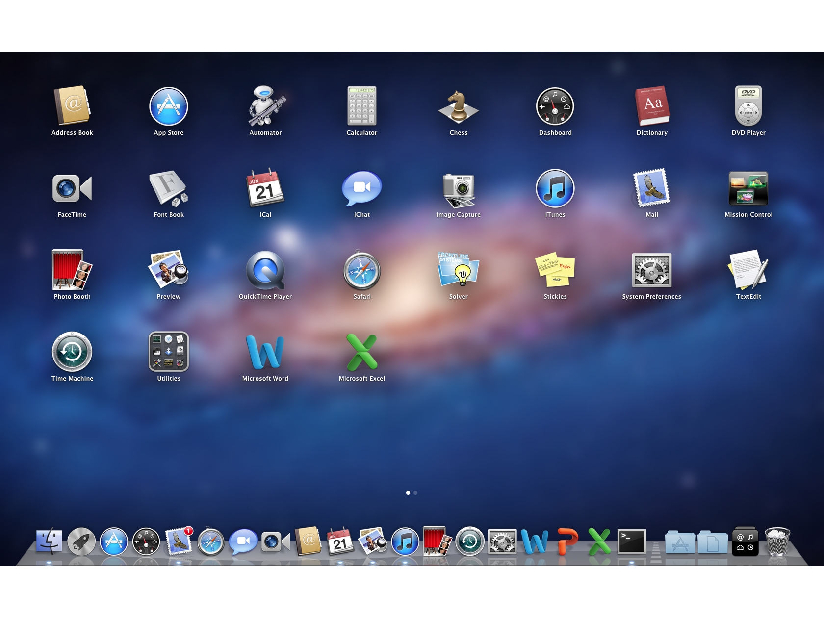Open the Dictionary app
Viewport: 824px width, 618px height.
(652, 106)
